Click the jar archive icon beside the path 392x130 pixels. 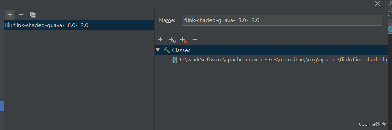[175, 60]
